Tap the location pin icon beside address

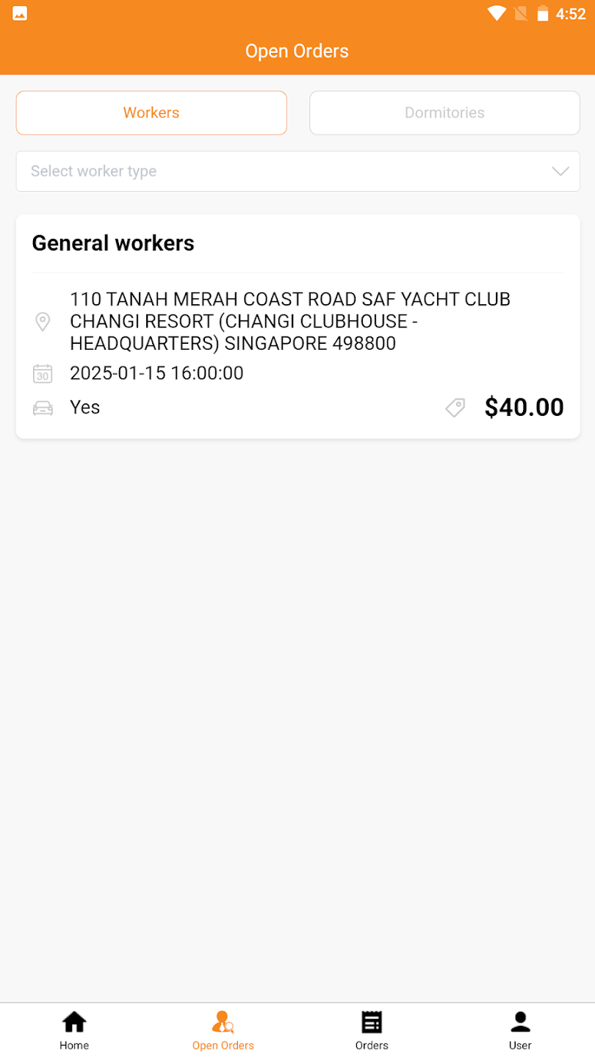(x=43, y=322)
